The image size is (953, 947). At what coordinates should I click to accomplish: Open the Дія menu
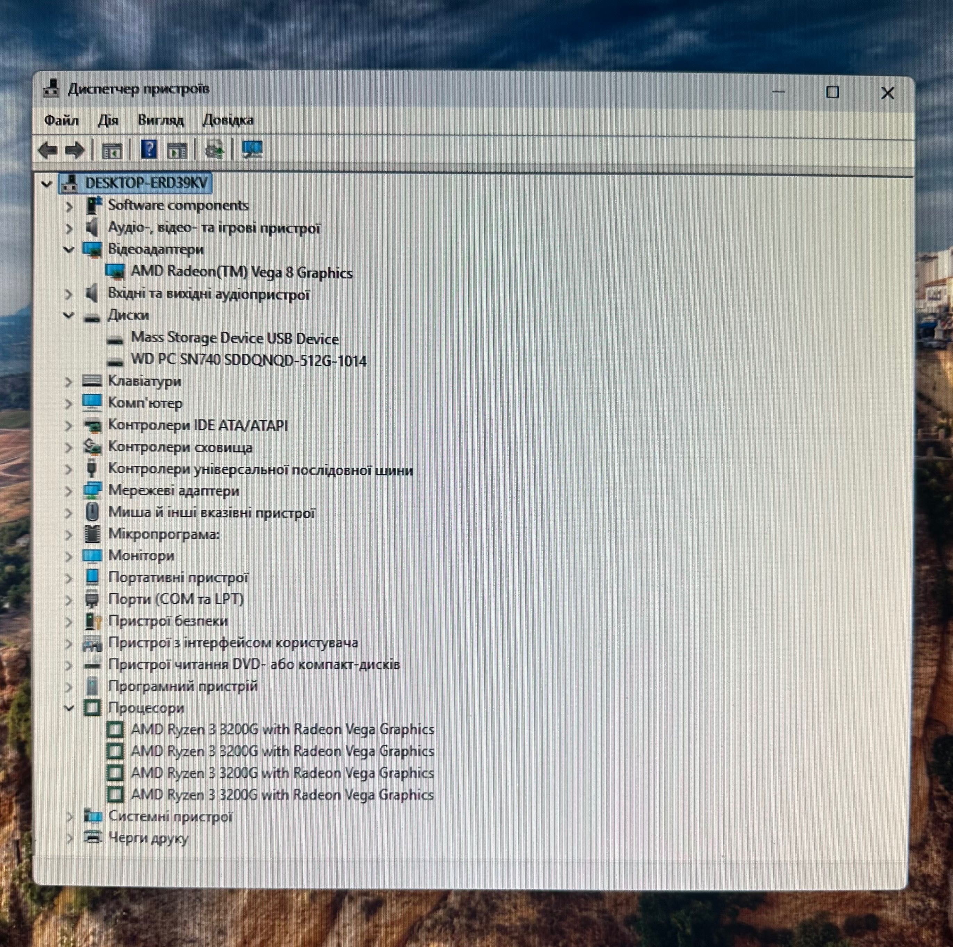coord(108,120)
